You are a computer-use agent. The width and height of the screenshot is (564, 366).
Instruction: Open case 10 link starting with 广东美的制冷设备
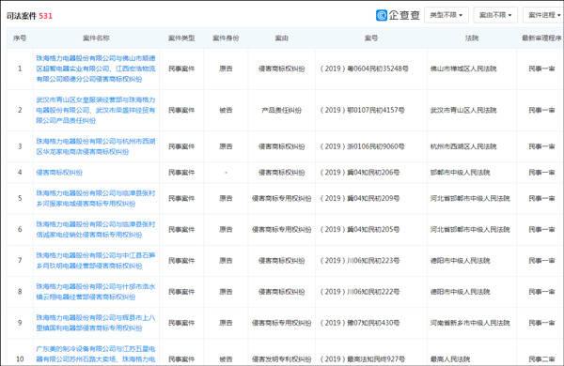pyautogui.click(x=96, y=354)
